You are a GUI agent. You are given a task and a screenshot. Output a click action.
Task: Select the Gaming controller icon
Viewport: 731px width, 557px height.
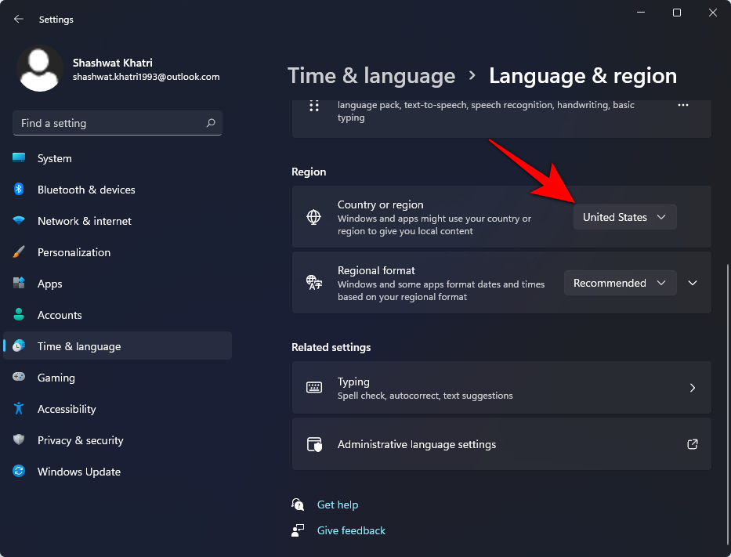pyautogui.click(x=19, y=378)
